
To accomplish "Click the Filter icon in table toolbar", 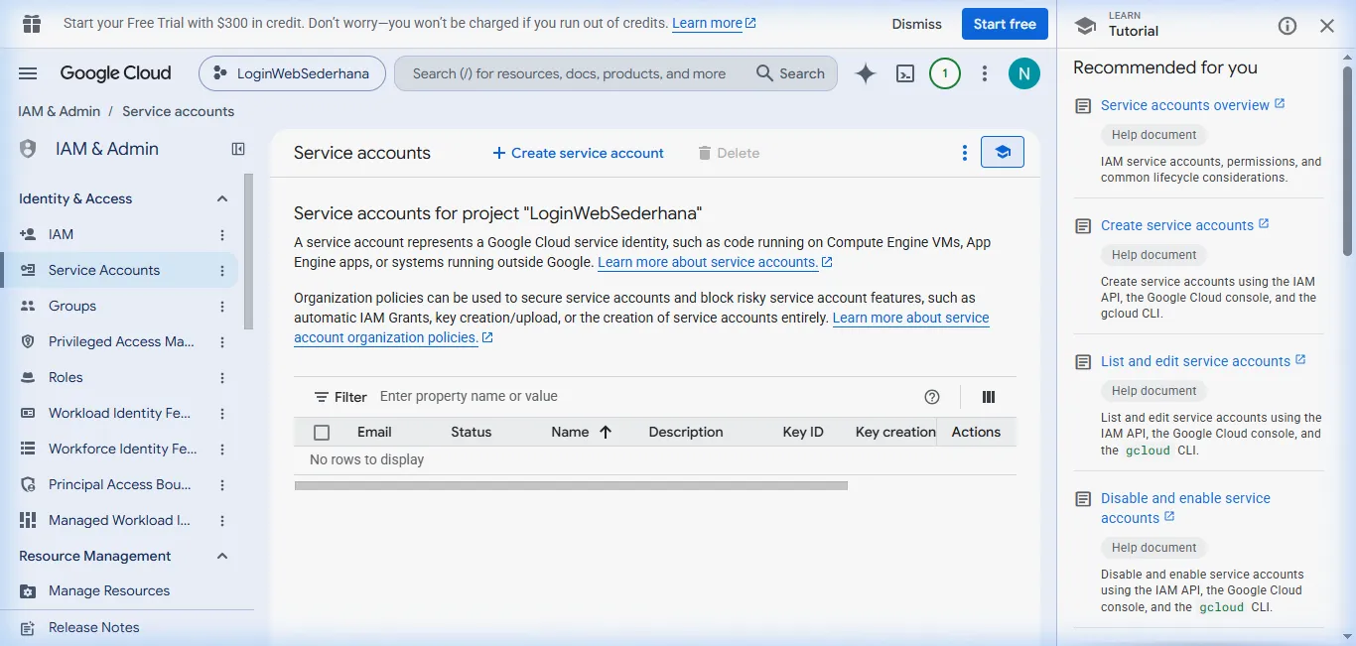I will point(322,397).
